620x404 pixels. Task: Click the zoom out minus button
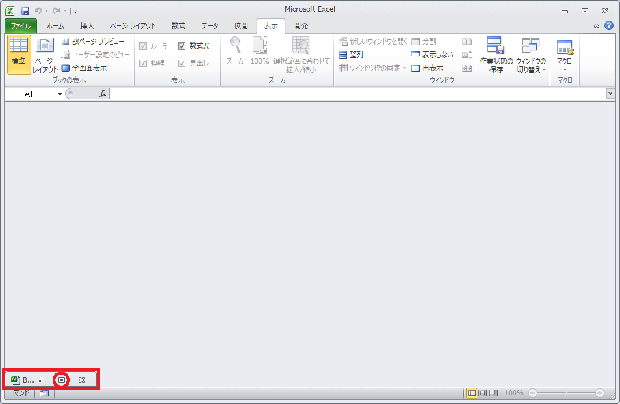tap(533, 393)
